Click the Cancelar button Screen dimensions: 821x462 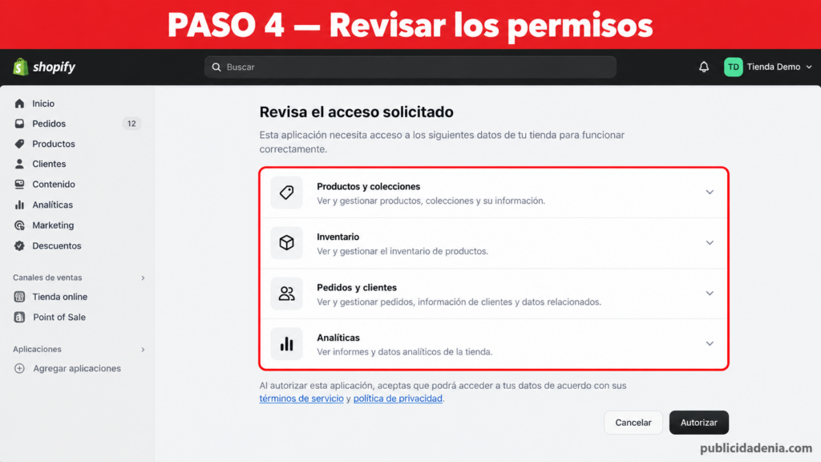pyautogui.click(x=633, y=423)
